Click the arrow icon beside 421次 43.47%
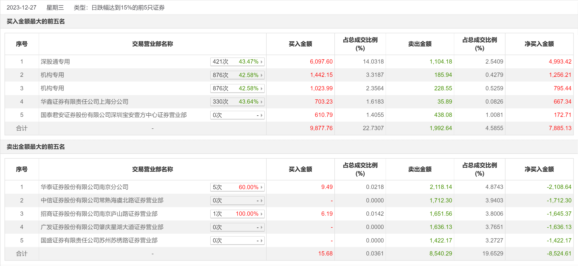 point(261,62)
